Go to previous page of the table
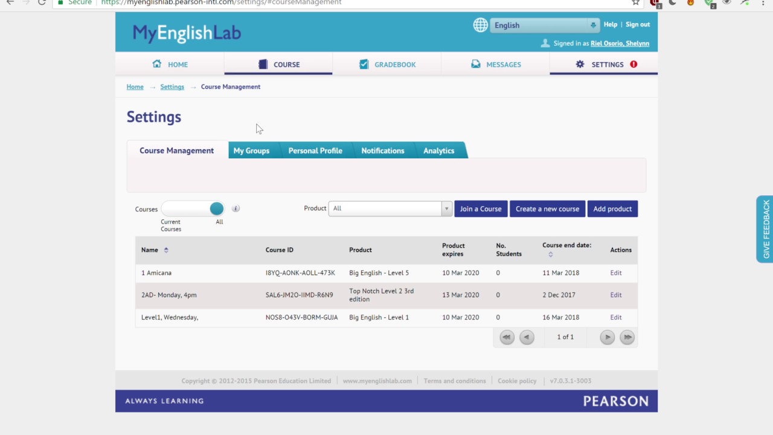 (x=527, y=337)
